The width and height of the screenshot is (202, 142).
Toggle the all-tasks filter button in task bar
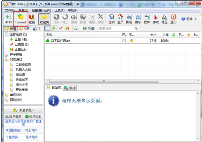(48, 28)
